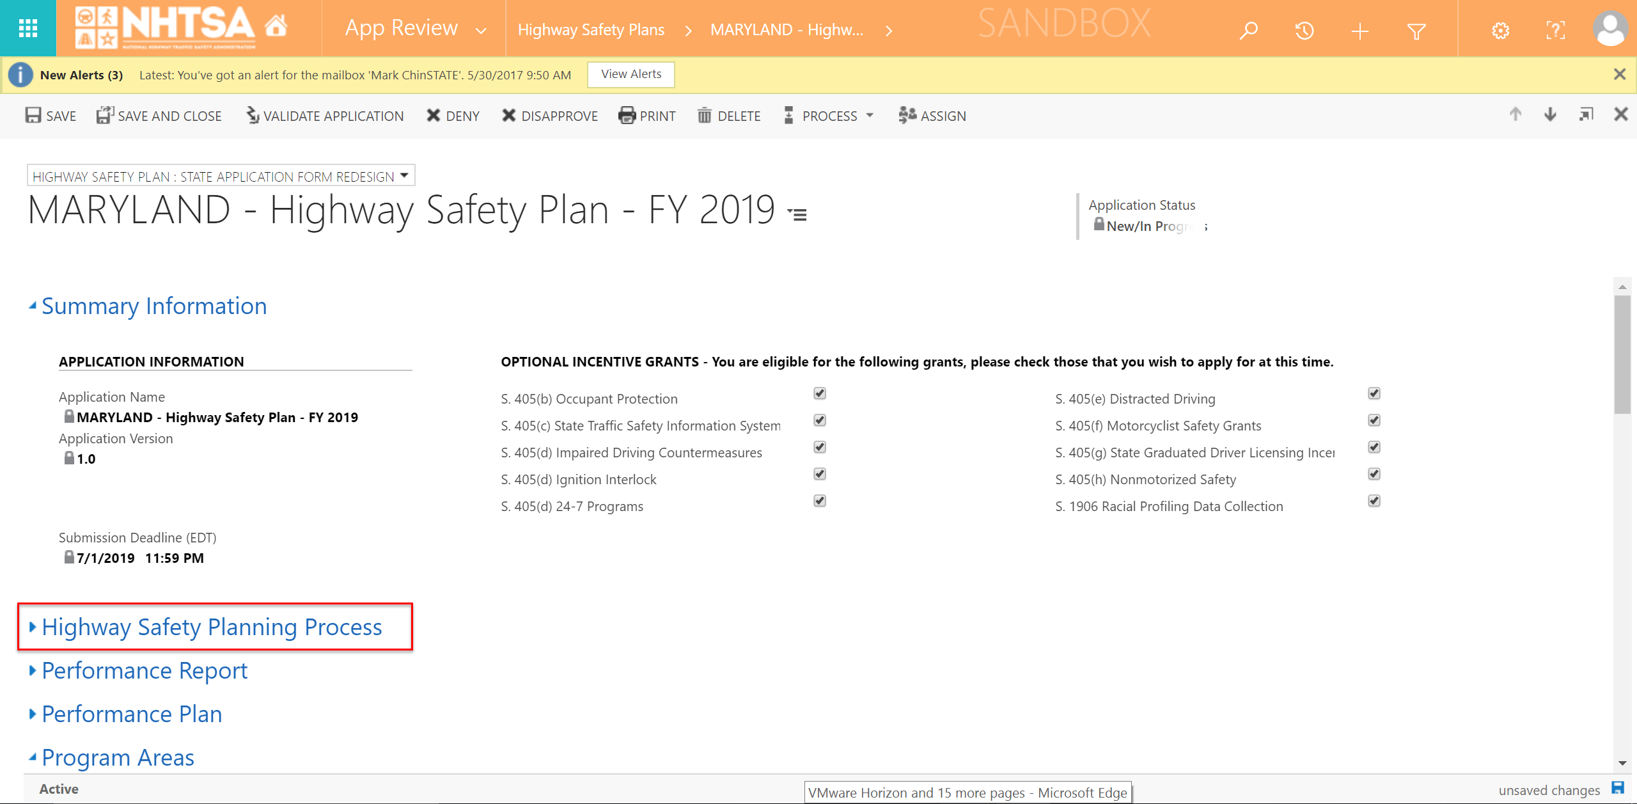Expand Highway Safety Planning Process section
Image resolution: width=1637 pixels, height=804 pixels.
click(x=211, y=627)
